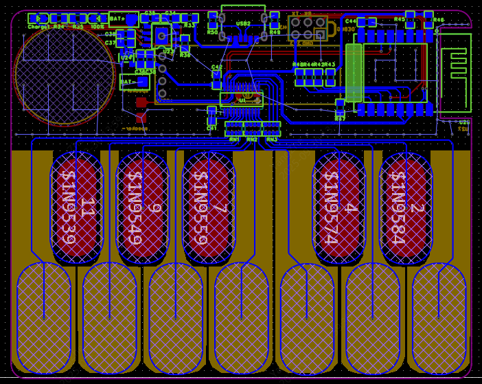Click the Charge1 LED component
The width and height of the screenshot is (482, 384).
coord(38,19)
